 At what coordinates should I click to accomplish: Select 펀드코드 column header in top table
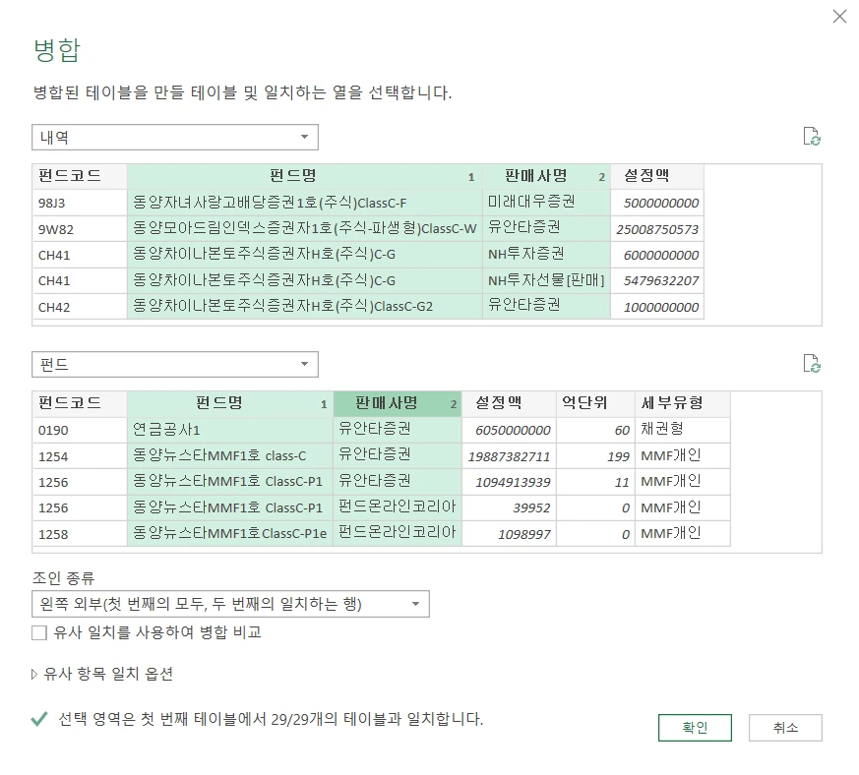(x=69, y=176)
